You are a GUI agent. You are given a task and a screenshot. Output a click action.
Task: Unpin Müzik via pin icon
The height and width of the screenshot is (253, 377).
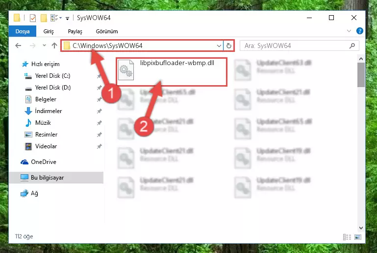(99, 123)
